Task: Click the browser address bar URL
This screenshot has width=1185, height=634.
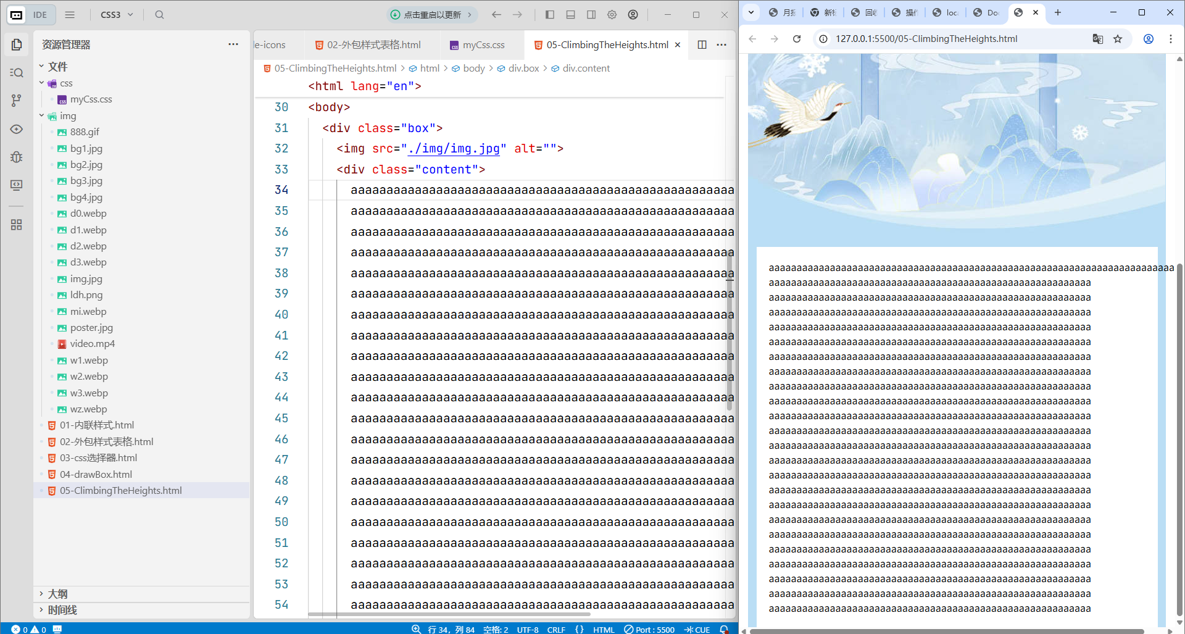Action: pos(926,39)
